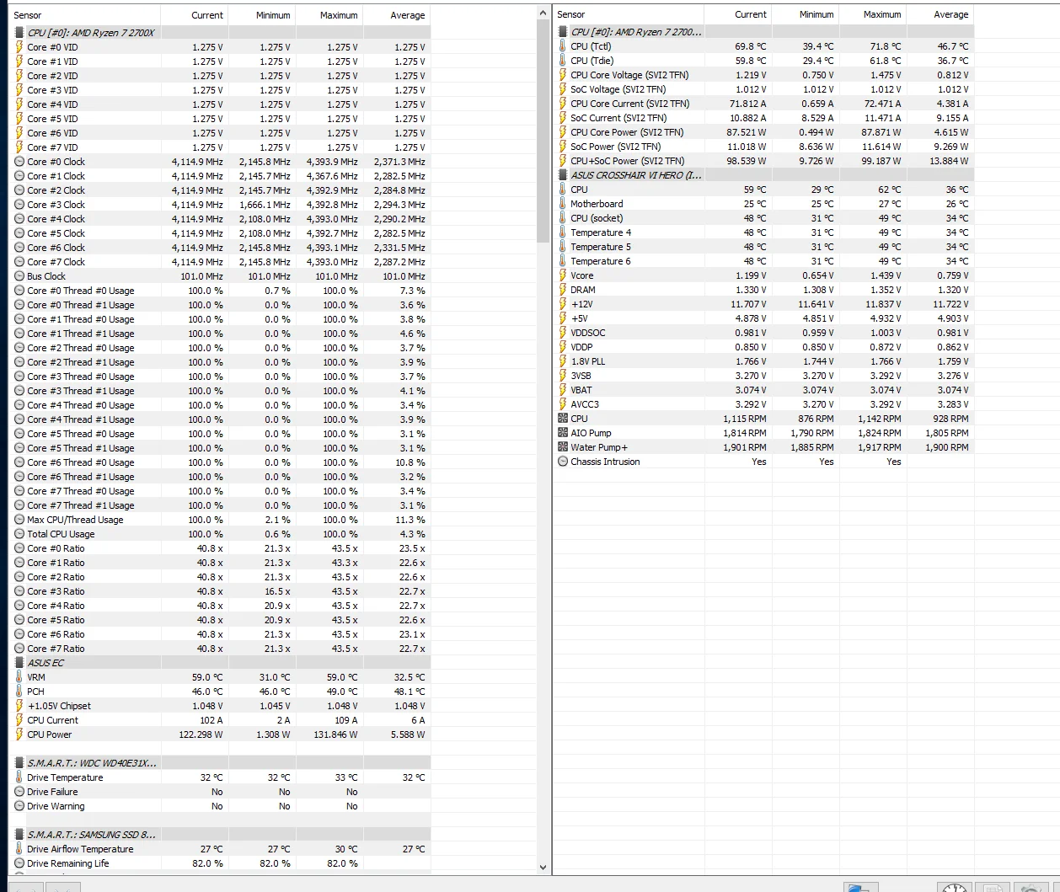Select the Max CPU/Thread Usage row label
This screenshot has width=1060, height=892.
75,520
